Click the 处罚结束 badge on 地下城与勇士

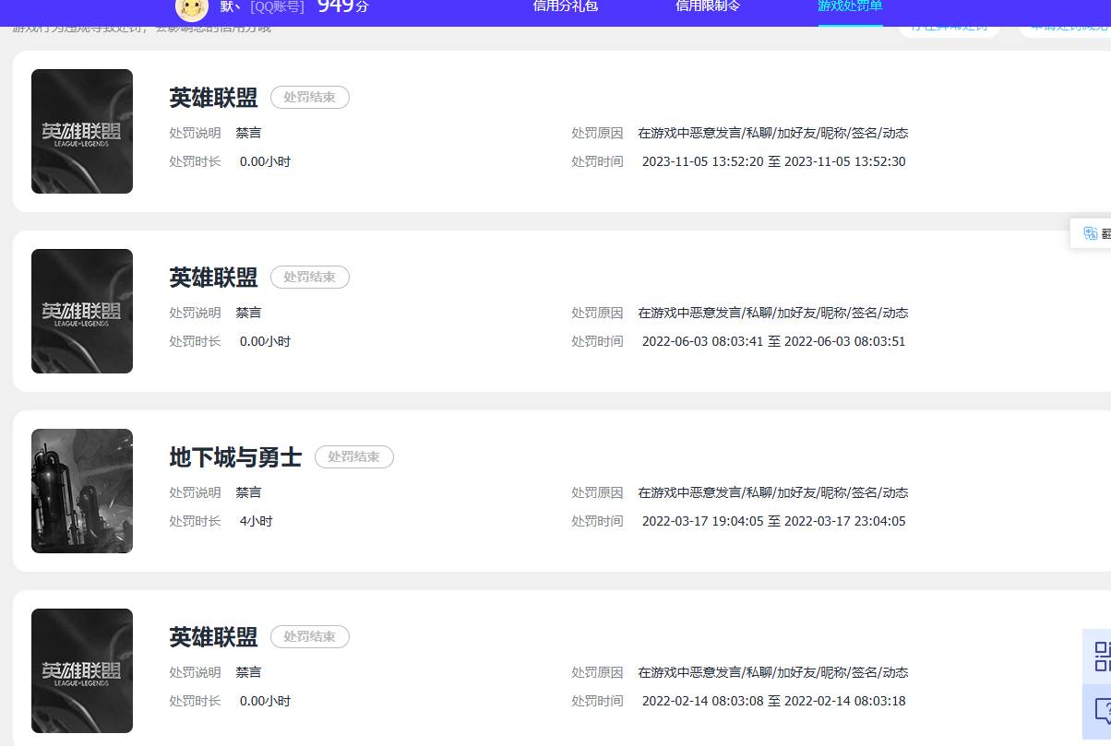coord(354,456)
